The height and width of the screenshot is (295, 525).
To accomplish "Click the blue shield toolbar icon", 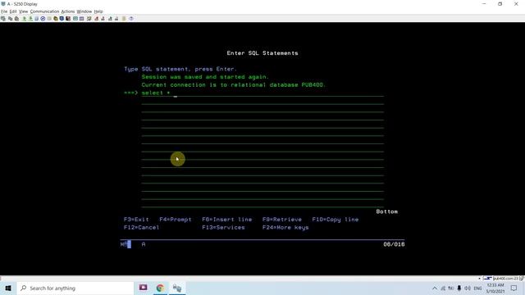I will click(62, 18).
